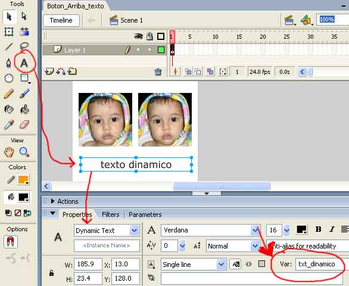Screen dimensions: 349x286
Task: Toggle Show border around text button
Action: tap(261, 264)
